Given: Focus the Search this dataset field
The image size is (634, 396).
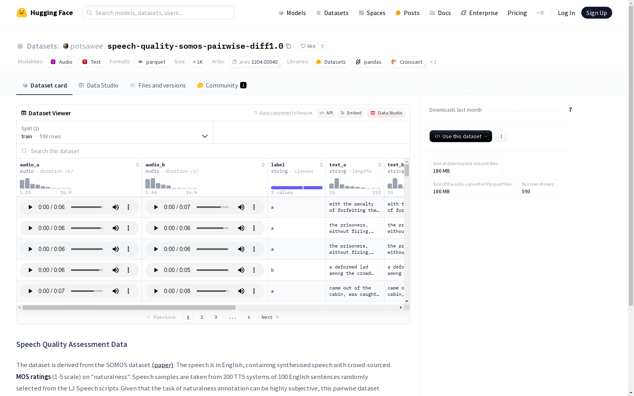Looking at the screenshot, I should coord(213,151).
